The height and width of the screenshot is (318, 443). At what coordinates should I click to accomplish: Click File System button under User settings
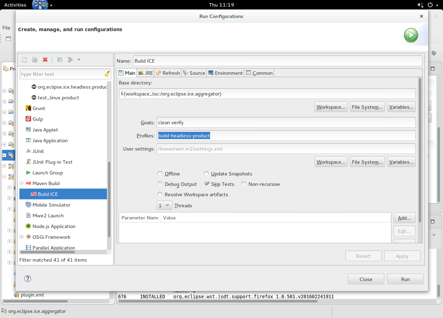click(x=367, y=162)
